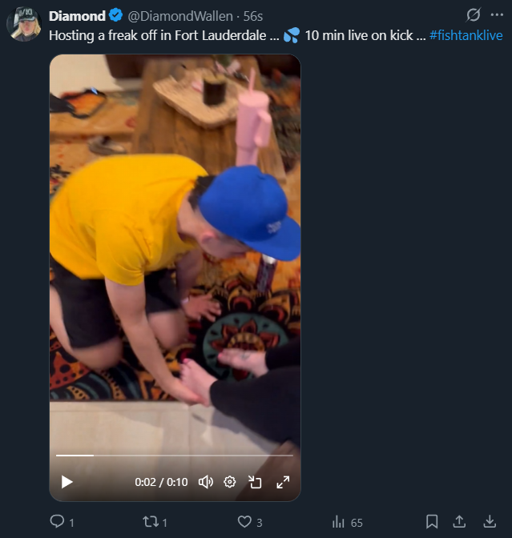Share the post via upload icon
This screenshot has height=538, width=512.
click(x=459, y=522)
